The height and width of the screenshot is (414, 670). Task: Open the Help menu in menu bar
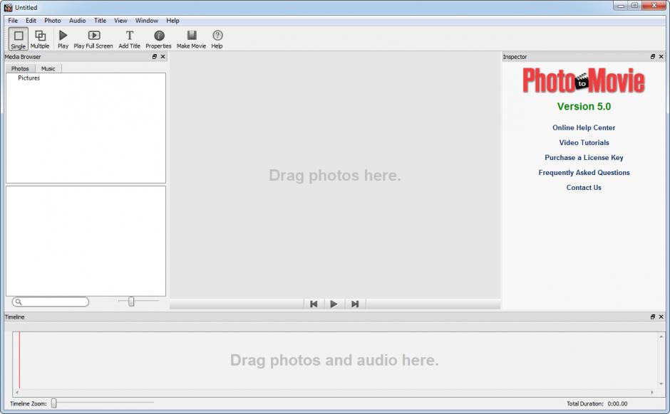pos(172,21)
